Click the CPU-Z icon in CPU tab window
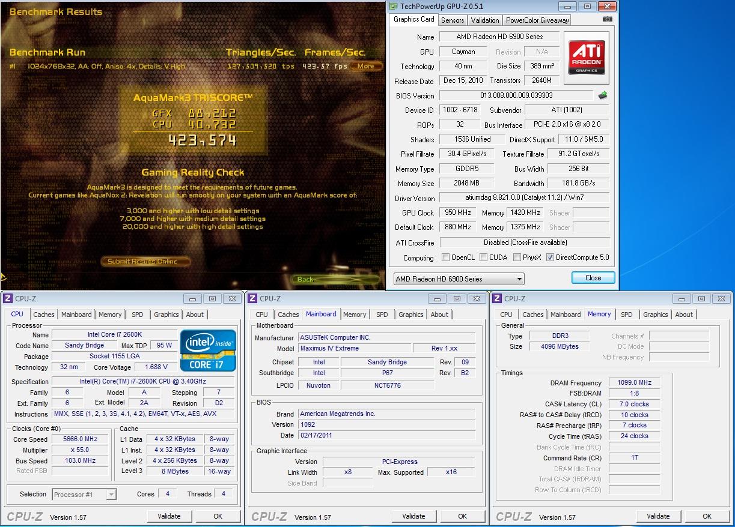 click(x=8, y=298)
